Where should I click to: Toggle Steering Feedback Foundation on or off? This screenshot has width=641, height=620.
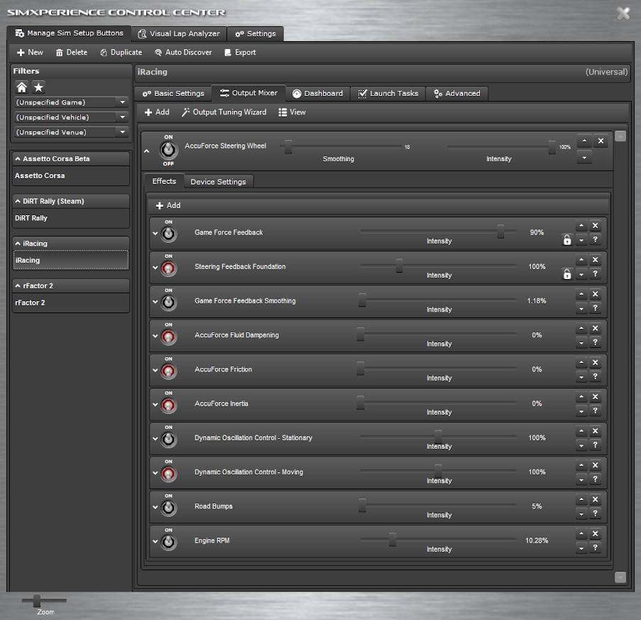click(x=168, y=267)
